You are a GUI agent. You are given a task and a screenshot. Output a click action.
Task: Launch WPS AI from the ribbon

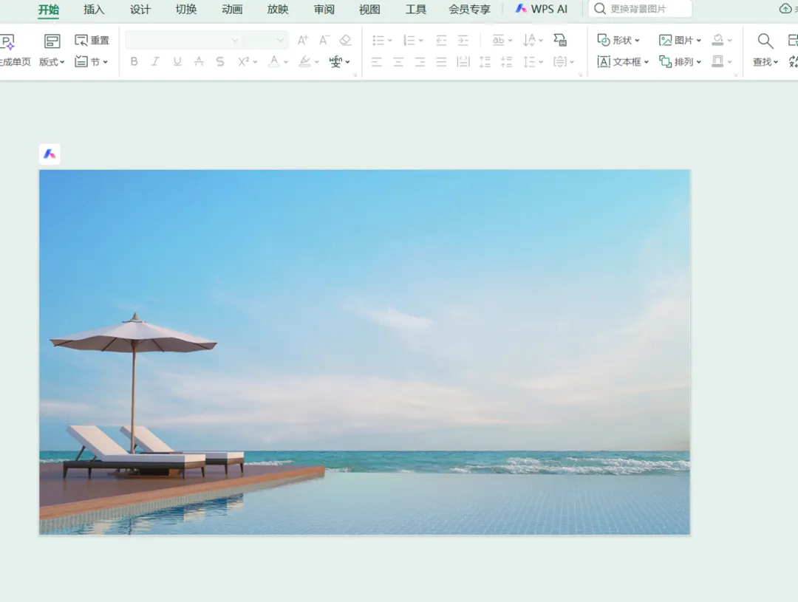point(541,9)
